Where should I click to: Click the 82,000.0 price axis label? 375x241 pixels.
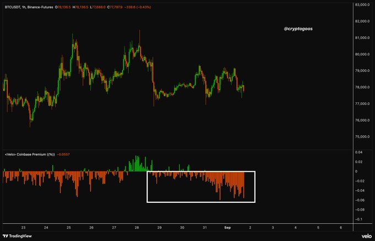363,21
